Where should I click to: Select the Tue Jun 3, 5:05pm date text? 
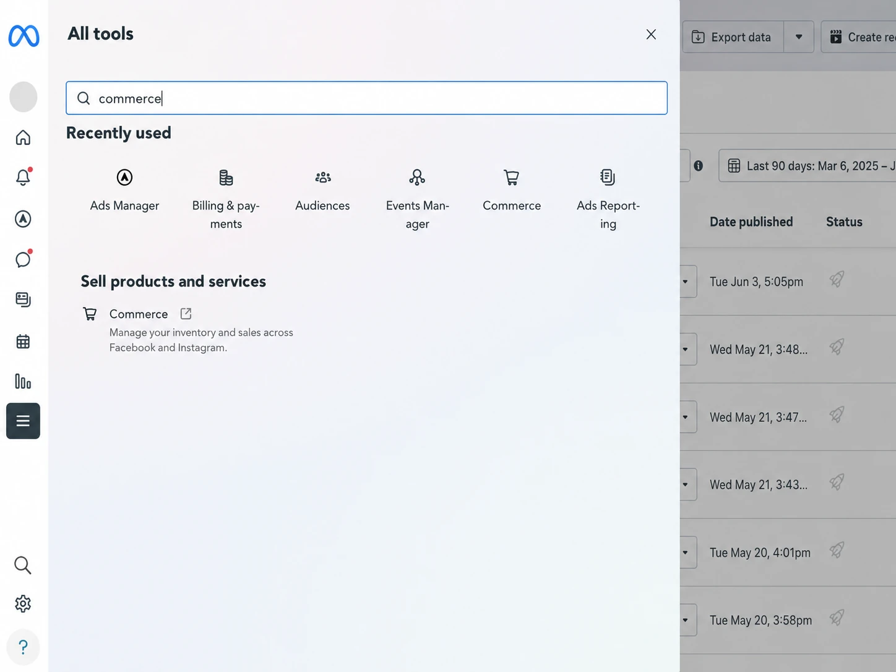click(756, 282)
